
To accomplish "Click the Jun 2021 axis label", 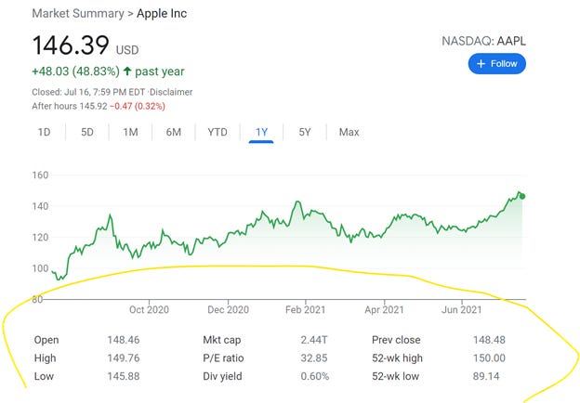I will (x=462, y=309).
